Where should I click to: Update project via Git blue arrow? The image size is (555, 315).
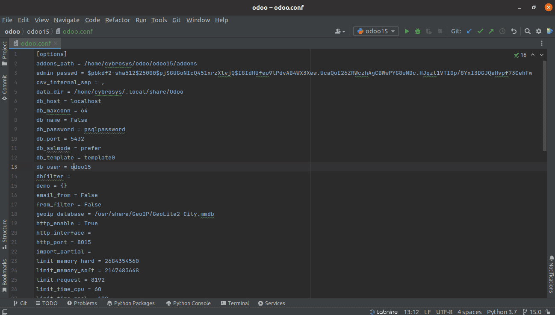tap(469, 31)
